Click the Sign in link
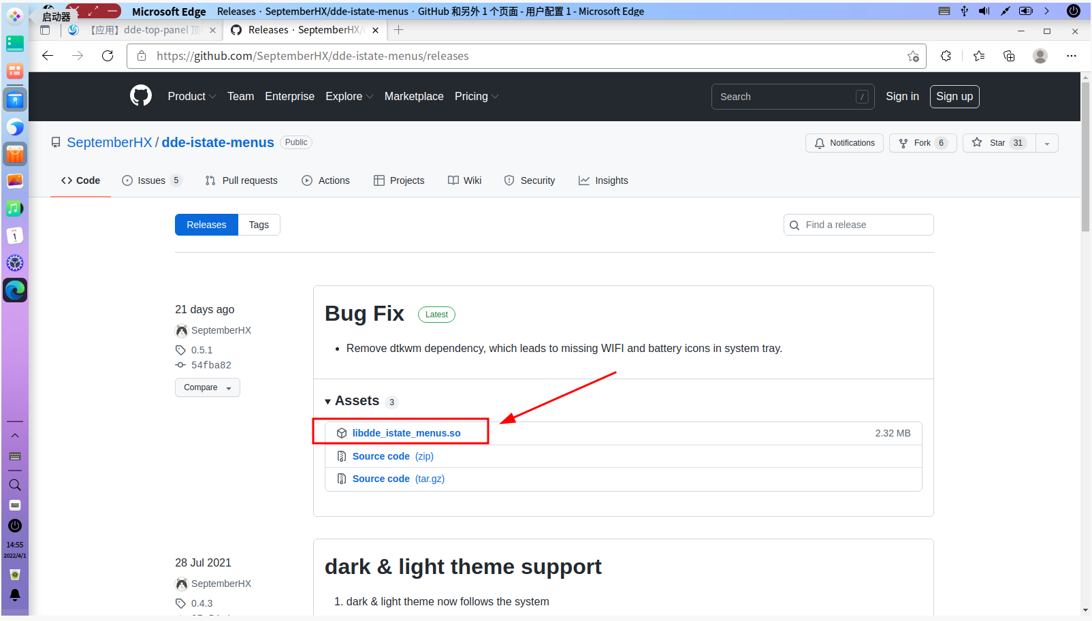The height and width of the screenshot is (621, 1092). click(902, 97)
